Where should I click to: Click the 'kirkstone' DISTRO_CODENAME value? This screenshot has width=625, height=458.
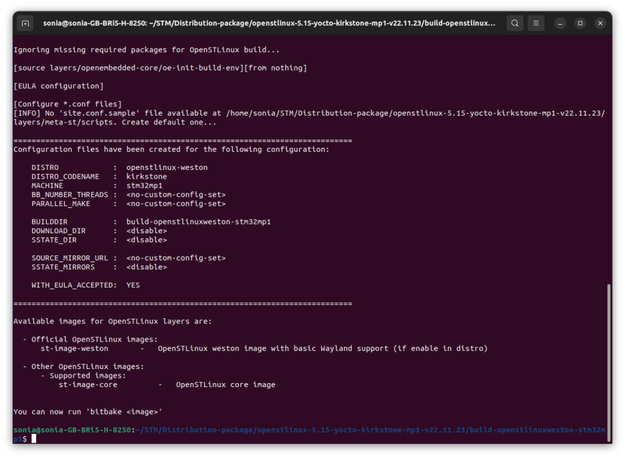coord(147,177)
